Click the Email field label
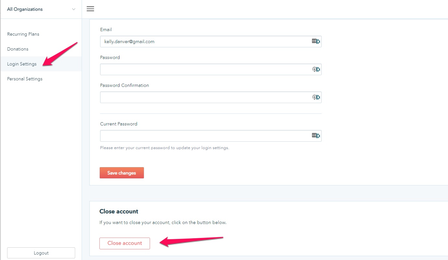The image size is (448, 260). pos(106,30)
